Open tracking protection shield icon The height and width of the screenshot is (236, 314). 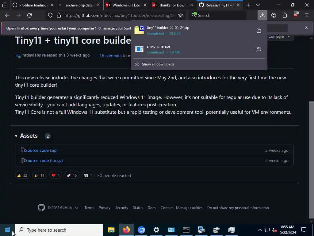click(50, 15)
